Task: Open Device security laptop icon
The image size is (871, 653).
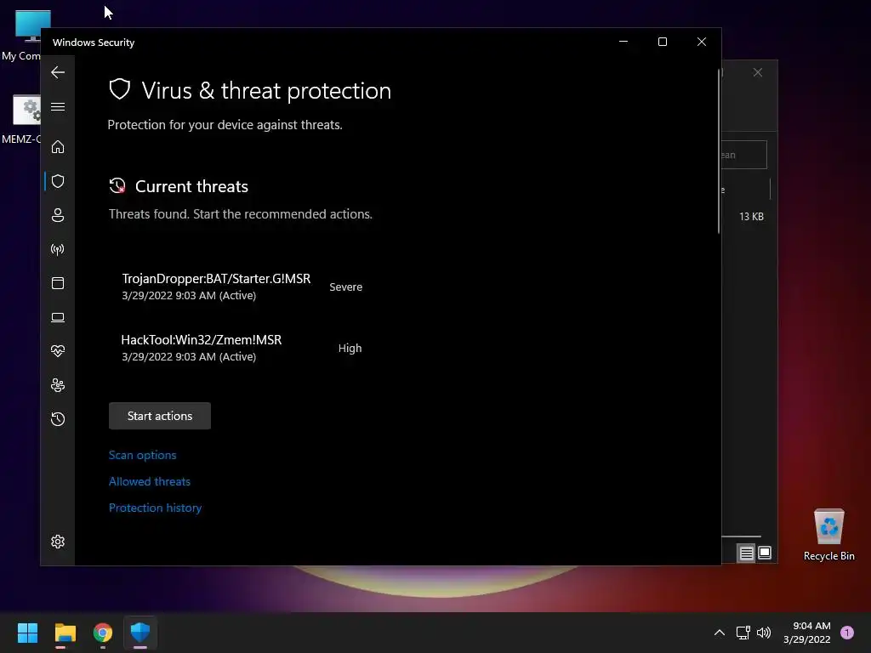Action: [58, 317]
